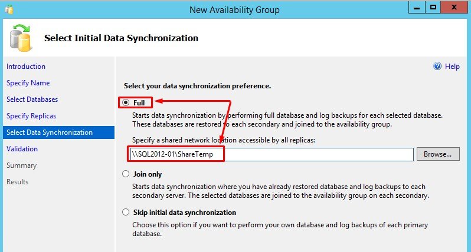Click the wizard database icon in header
Image resolution: width=471 pixels, height=252 pixels.
click(22, 38)
